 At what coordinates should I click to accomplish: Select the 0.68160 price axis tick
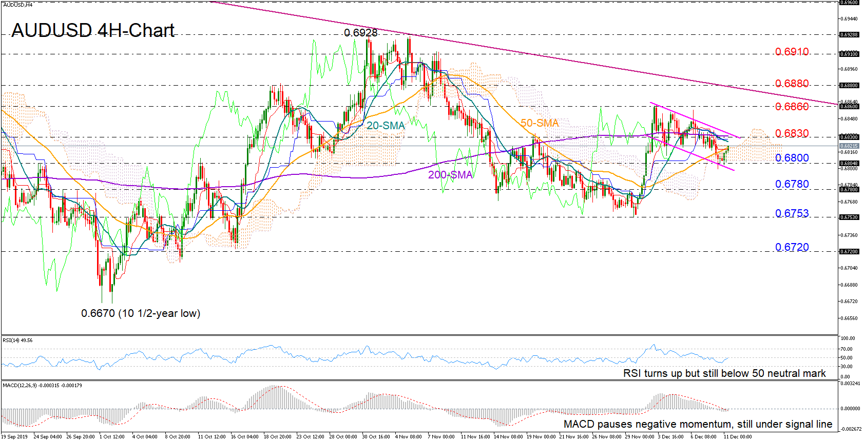point(849,152)
